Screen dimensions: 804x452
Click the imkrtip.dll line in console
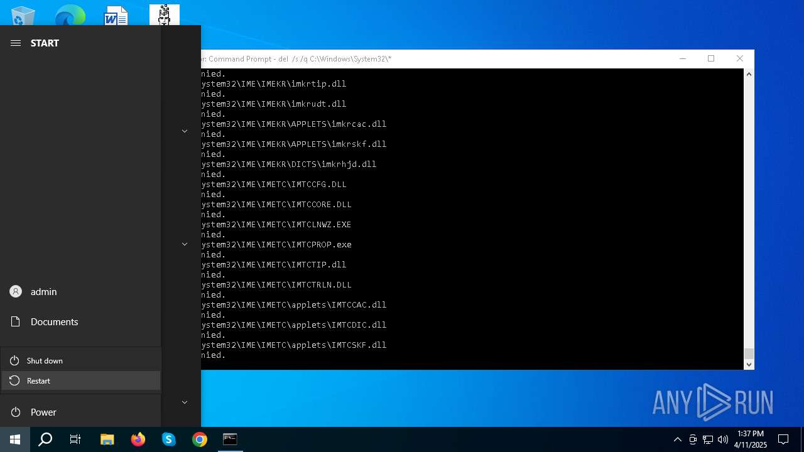[274, 84]
